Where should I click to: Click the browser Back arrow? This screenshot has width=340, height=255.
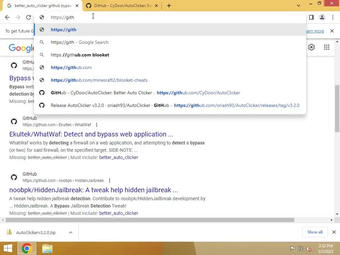(7, 17)
